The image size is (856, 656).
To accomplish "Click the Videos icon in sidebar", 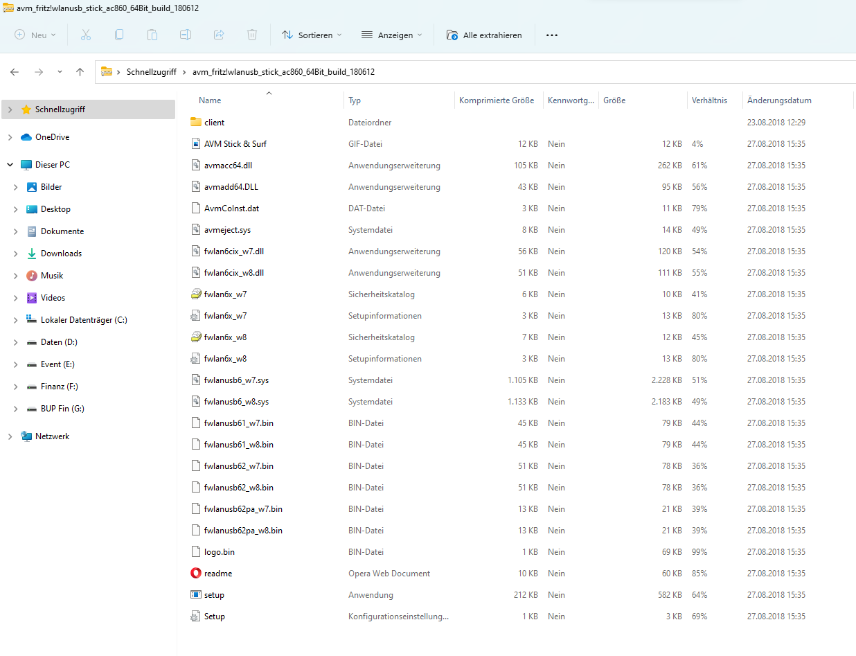I will click(32, 298).
